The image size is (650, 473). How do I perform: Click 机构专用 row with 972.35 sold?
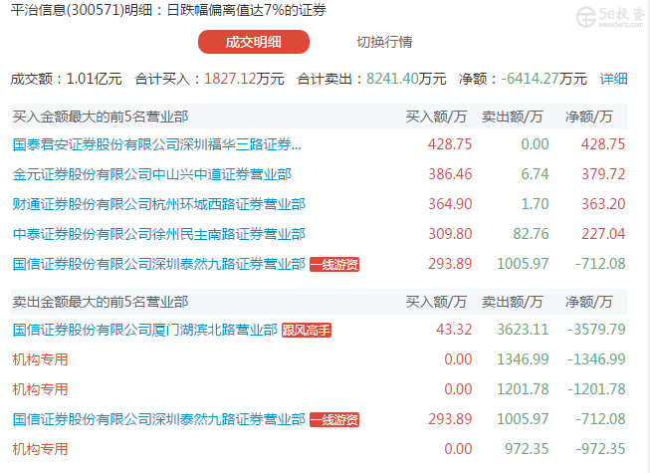click(40, 449)
